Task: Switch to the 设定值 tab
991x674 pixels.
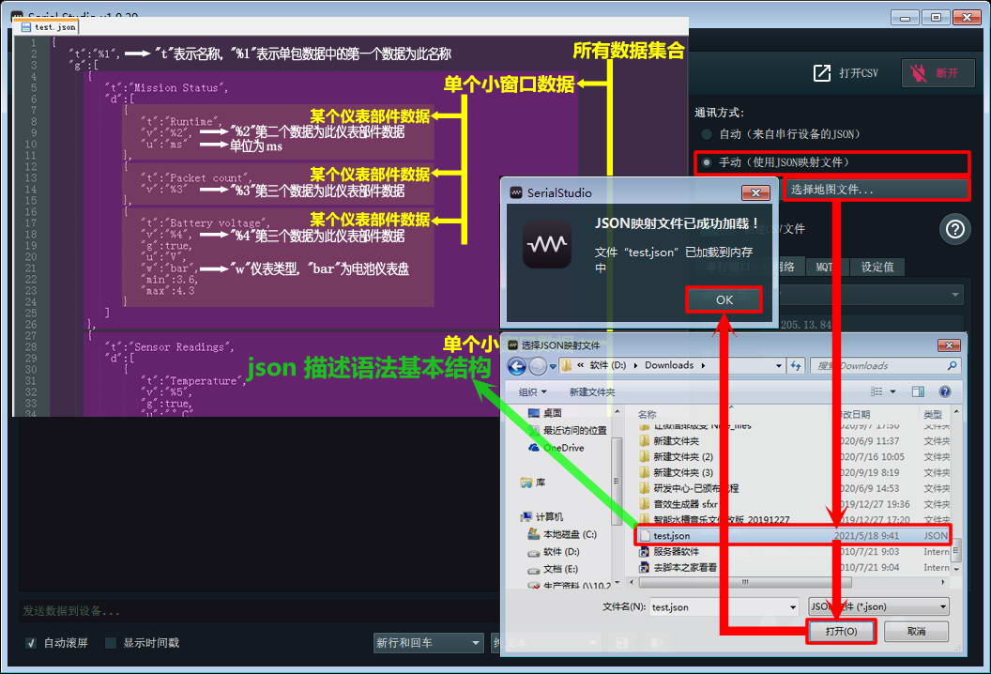Action: pos(877,267)
